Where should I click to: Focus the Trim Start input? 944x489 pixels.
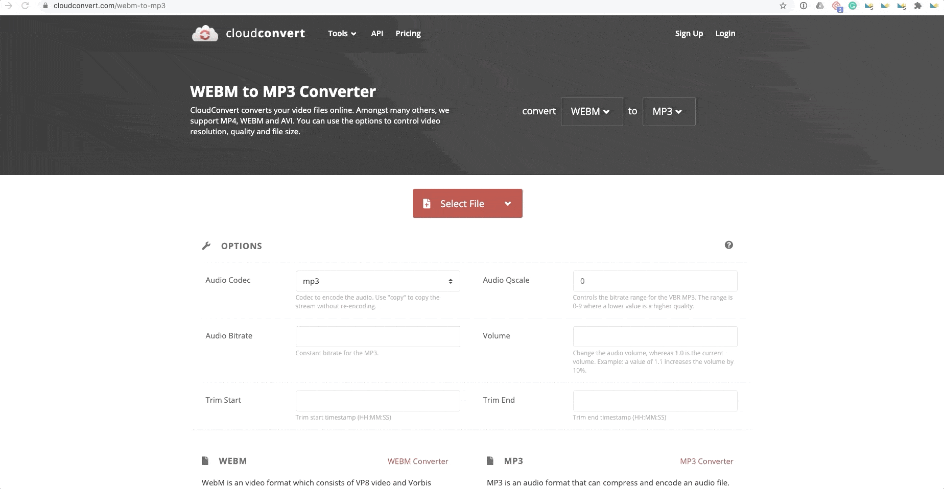point(377,401)
